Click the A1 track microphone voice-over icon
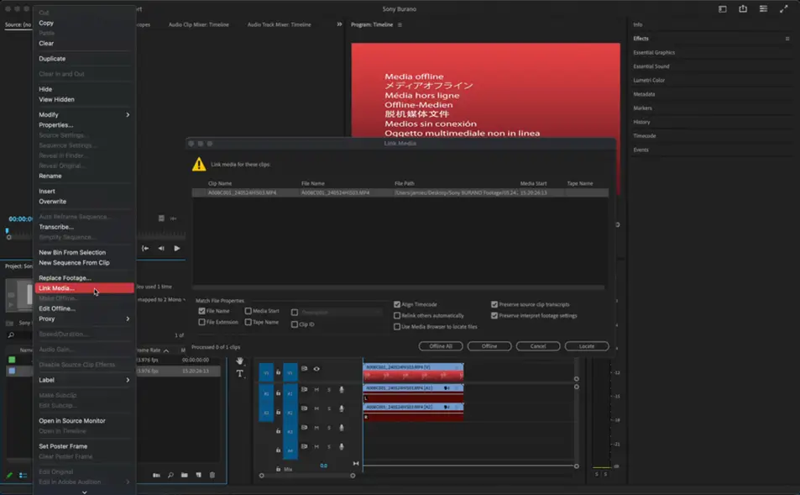This screenshot has height=495, width=800. pyautogui.click(x=342, y=390)
